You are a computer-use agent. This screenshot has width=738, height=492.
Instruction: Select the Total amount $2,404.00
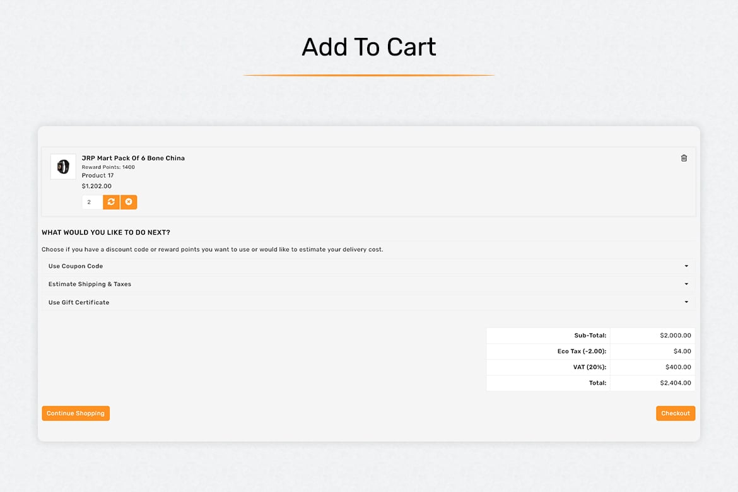[676, 383]
